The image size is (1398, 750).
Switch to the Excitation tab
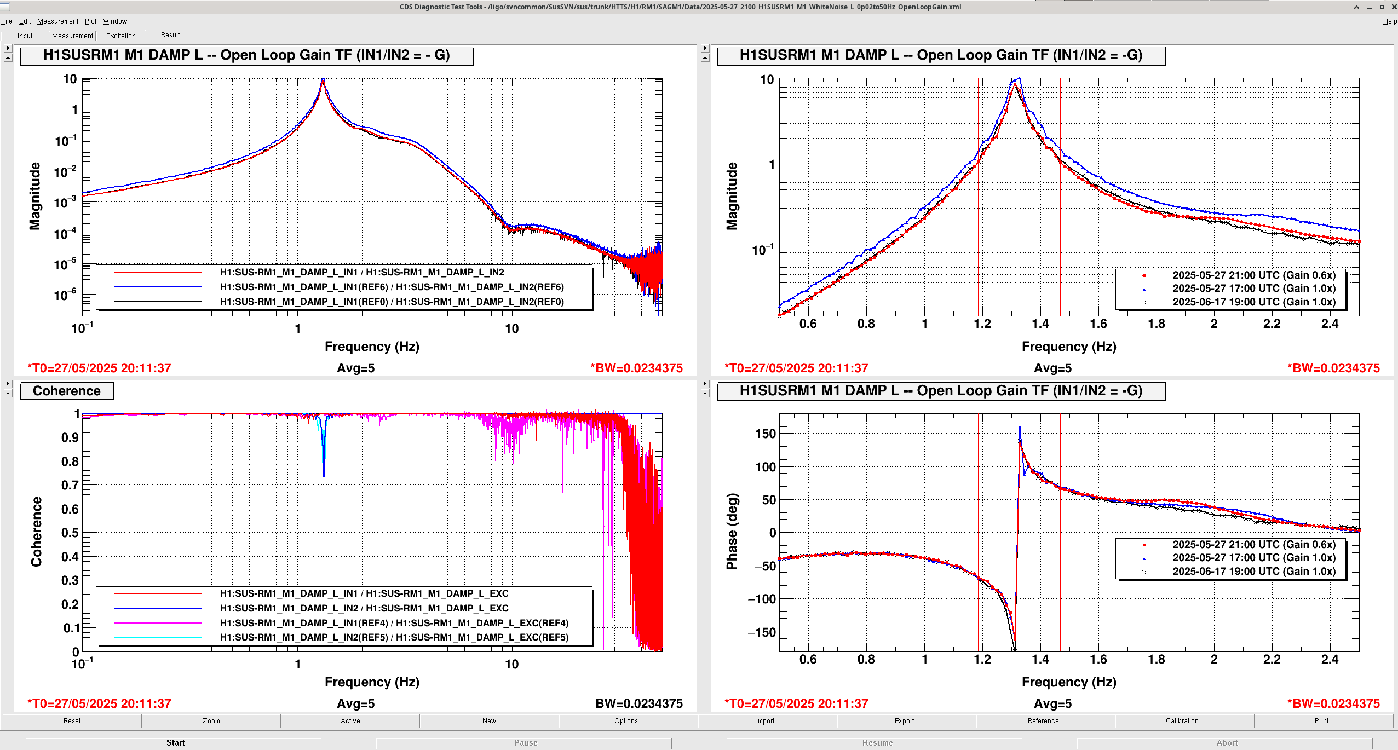coord(120,36)
